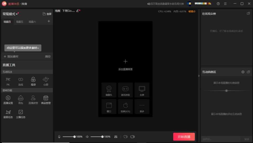Add a 摄像头 camera source
This screenshot has width=253, height=143.
point(109,90)
